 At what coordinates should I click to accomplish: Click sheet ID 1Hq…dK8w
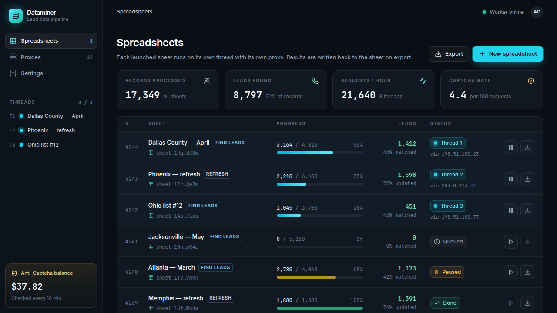(x=177, y=153)
